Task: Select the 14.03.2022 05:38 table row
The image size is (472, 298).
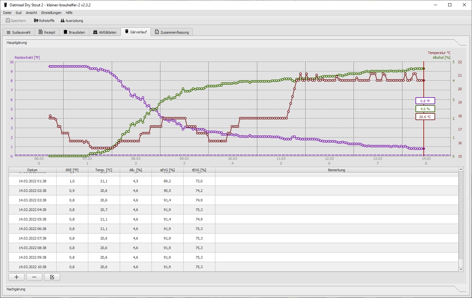Action: point(32,219)
